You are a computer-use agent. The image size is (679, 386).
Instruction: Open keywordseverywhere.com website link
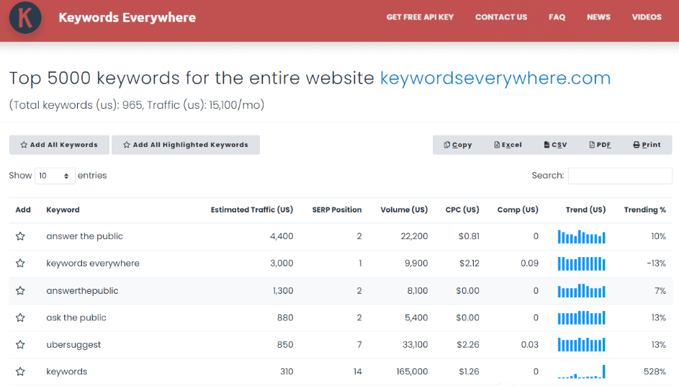[495, 78]
